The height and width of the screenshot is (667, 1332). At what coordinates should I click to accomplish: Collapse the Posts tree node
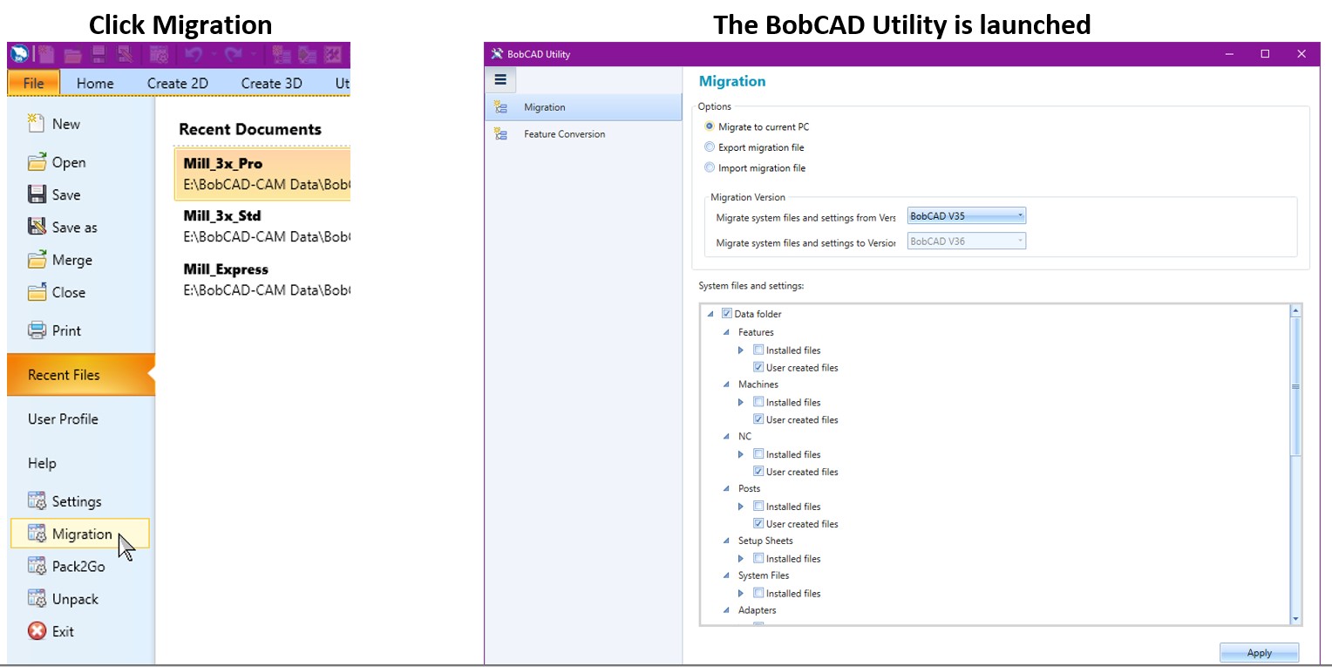726,489
